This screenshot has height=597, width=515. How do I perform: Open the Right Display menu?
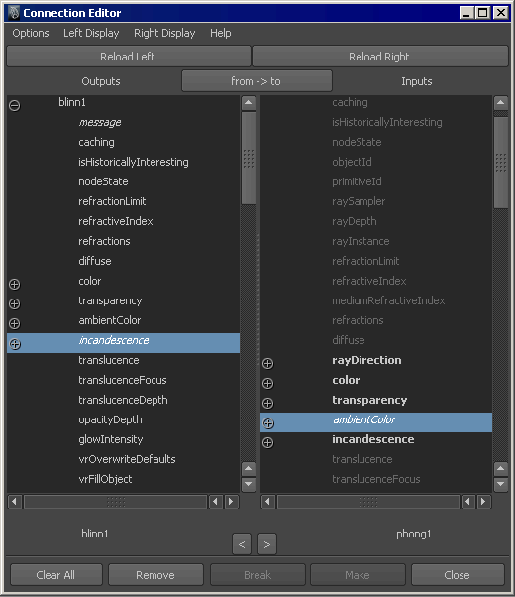tap(164, 33)
